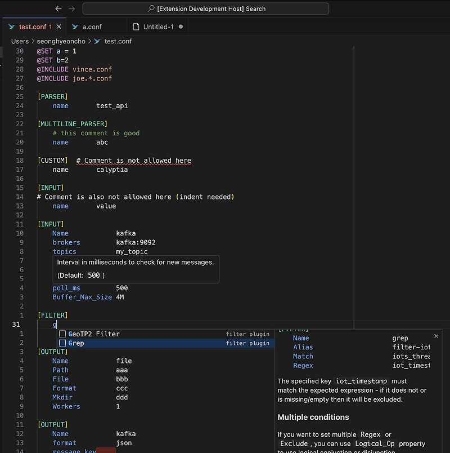Open the Users breadcrumb dropdown
Image resolution: width=450 pixels, height=453 pixels.
pyautogui.click(x=20, y=41)
